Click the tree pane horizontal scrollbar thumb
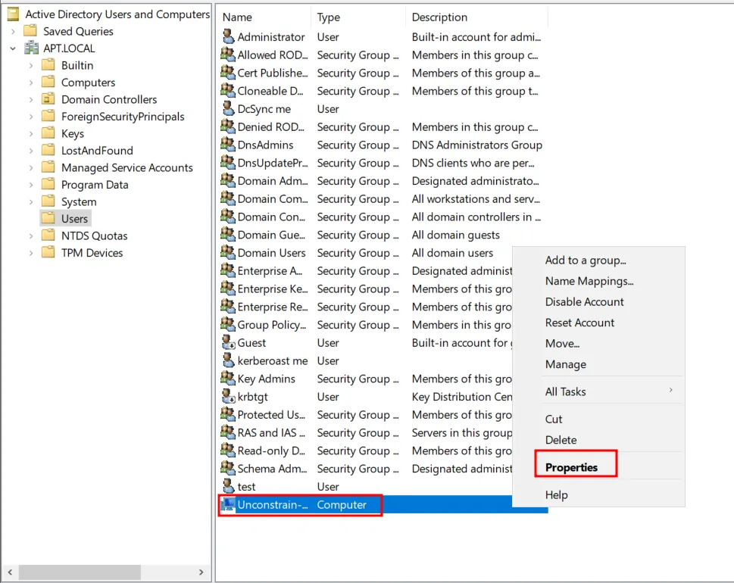 coord(80,572)
